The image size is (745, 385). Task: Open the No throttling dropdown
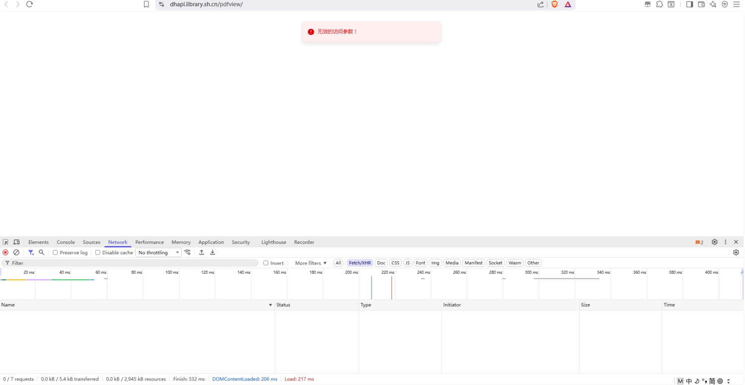158,252
